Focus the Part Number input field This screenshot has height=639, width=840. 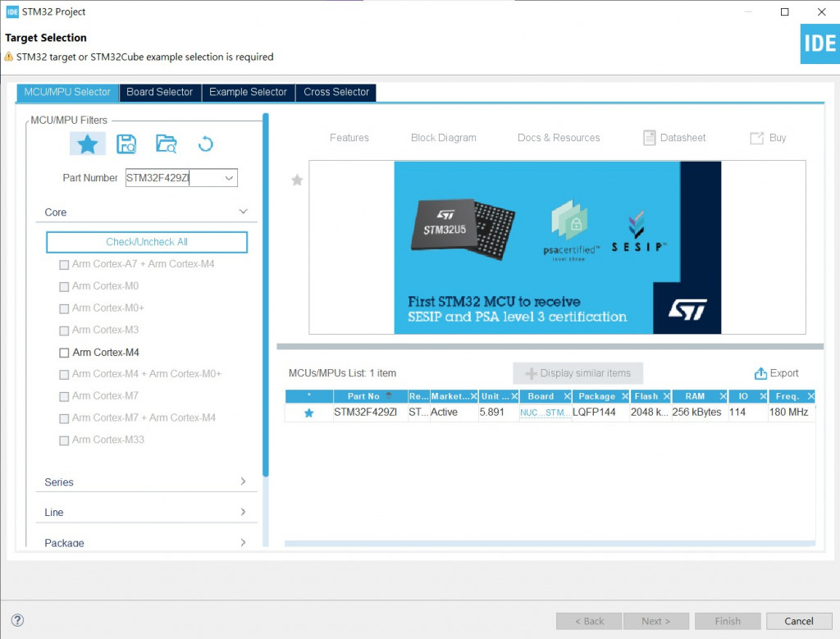[173, 178]
